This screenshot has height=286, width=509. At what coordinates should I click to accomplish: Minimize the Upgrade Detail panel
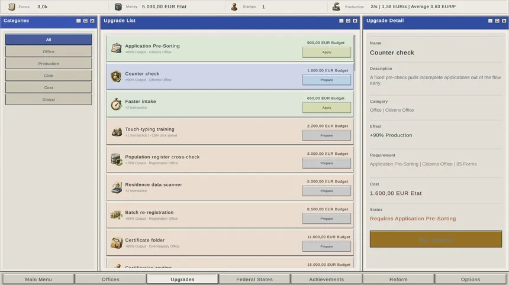click(x=490, y=21)
